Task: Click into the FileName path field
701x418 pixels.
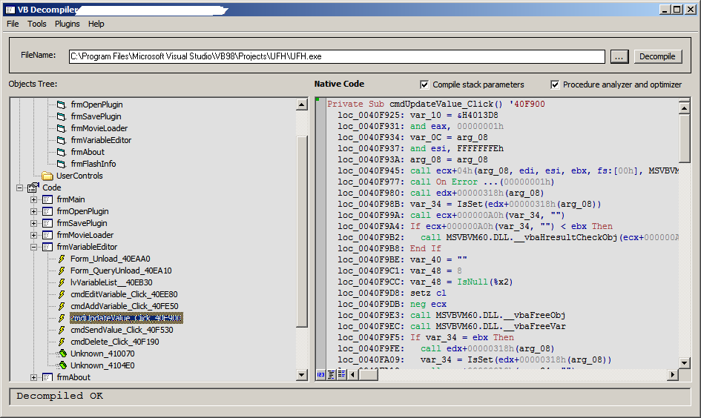Action: (x=334, y=56)
